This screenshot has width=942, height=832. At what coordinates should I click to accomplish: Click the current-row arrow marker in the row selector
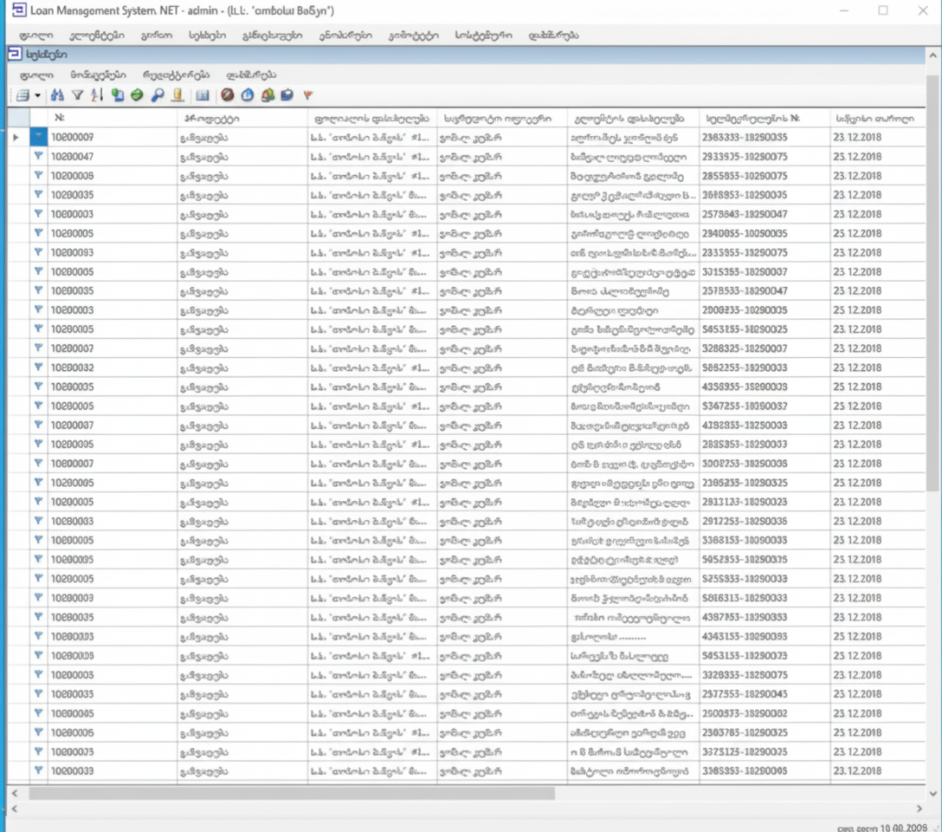coord(16,138)
